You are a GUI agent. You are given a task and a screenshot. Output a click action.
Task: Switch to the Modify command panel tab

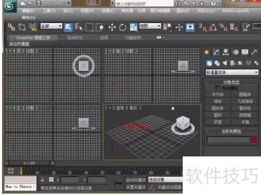(x=216, y=52)
